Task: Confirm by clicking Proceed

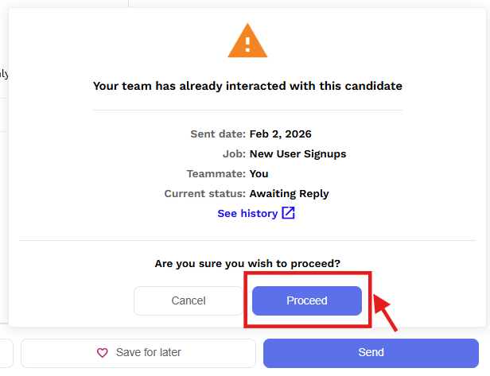Action: (307, 300)
